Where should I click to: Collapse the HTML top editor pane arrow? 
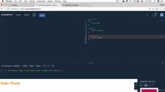tap(79, 21)
